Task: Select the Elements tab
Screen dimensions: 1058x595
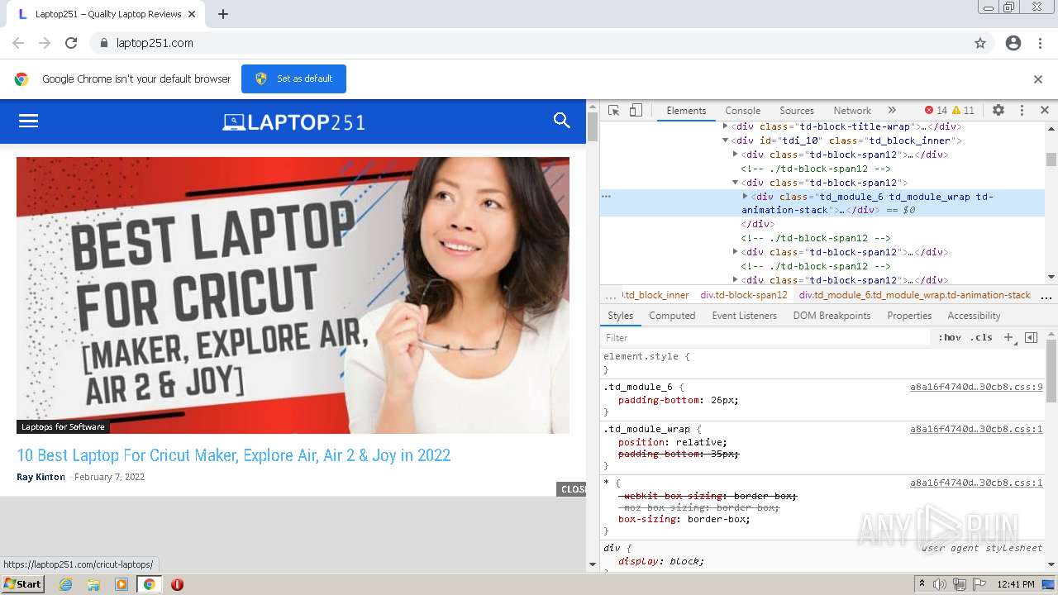Action: tap(686, 110)
